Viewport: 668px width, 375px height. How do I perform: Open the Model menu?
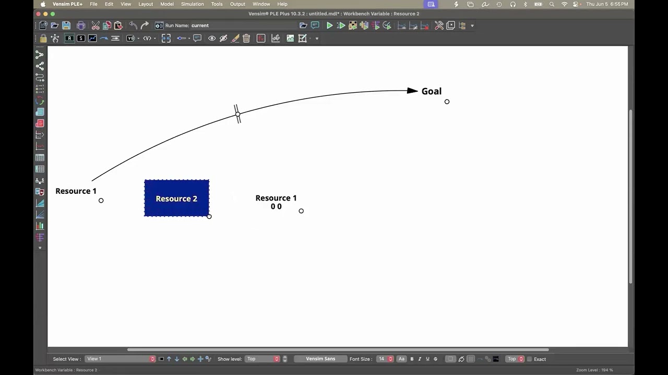pos(167,4)
